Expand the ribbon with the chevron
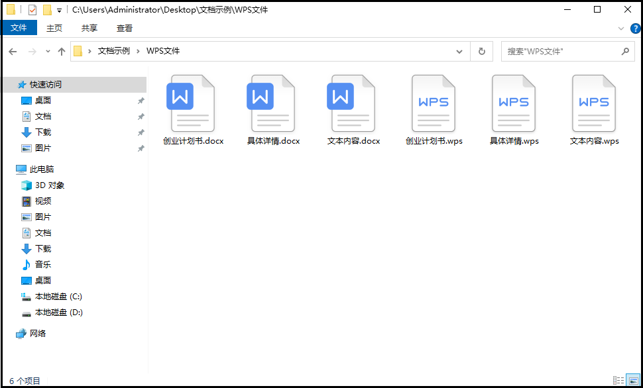 click(621, 28)
